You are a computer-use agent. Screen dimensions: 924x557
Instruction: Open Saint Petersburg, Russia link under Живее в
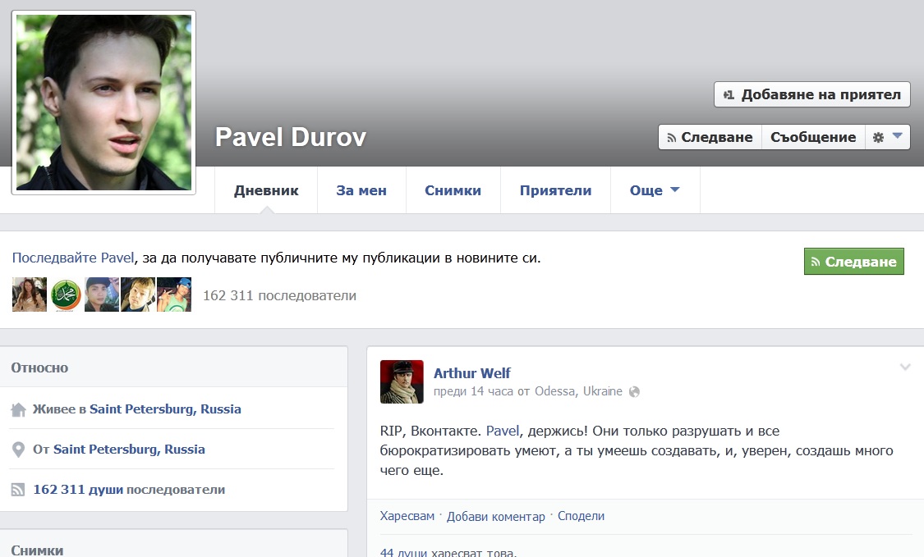pos(165,409)
